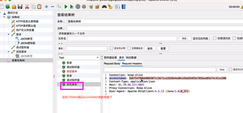Click the 重置 button
Viewport: 243px width, 113px height.
(163, 48)
